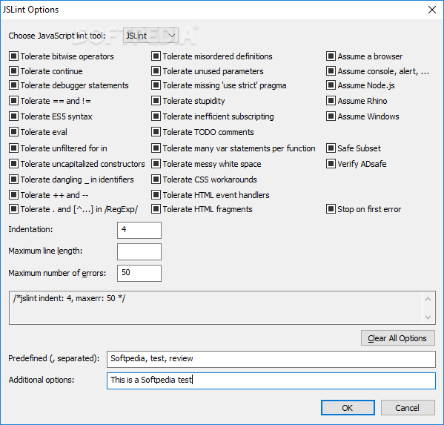Enable Tolerate HTML event handlers
This screenshot has width=444, height=425.
tap(156, 194)
